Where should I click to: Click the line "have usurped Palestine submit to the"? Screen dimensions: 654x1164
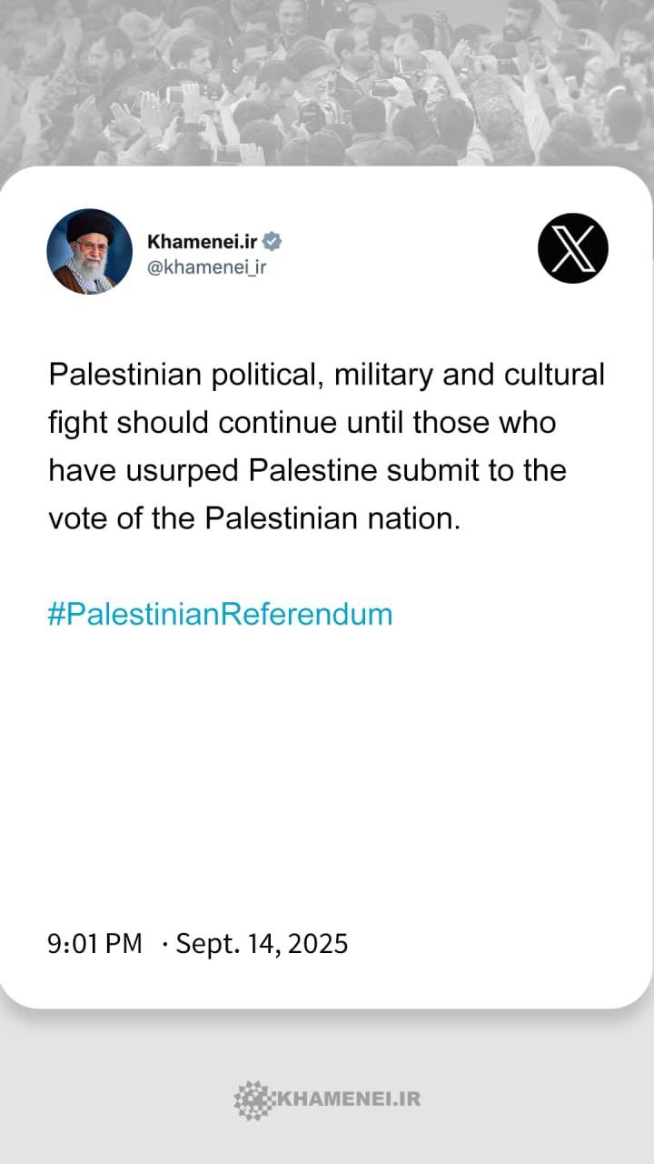307,471
